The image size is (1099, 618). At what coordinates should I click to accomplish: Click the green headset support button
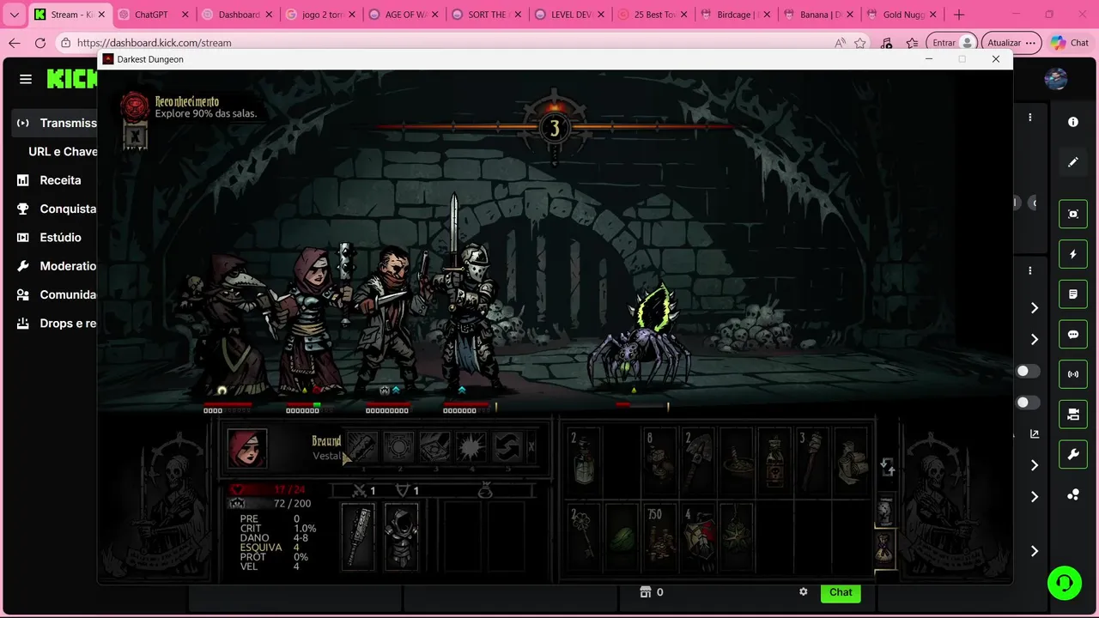tap(1065, 583)
